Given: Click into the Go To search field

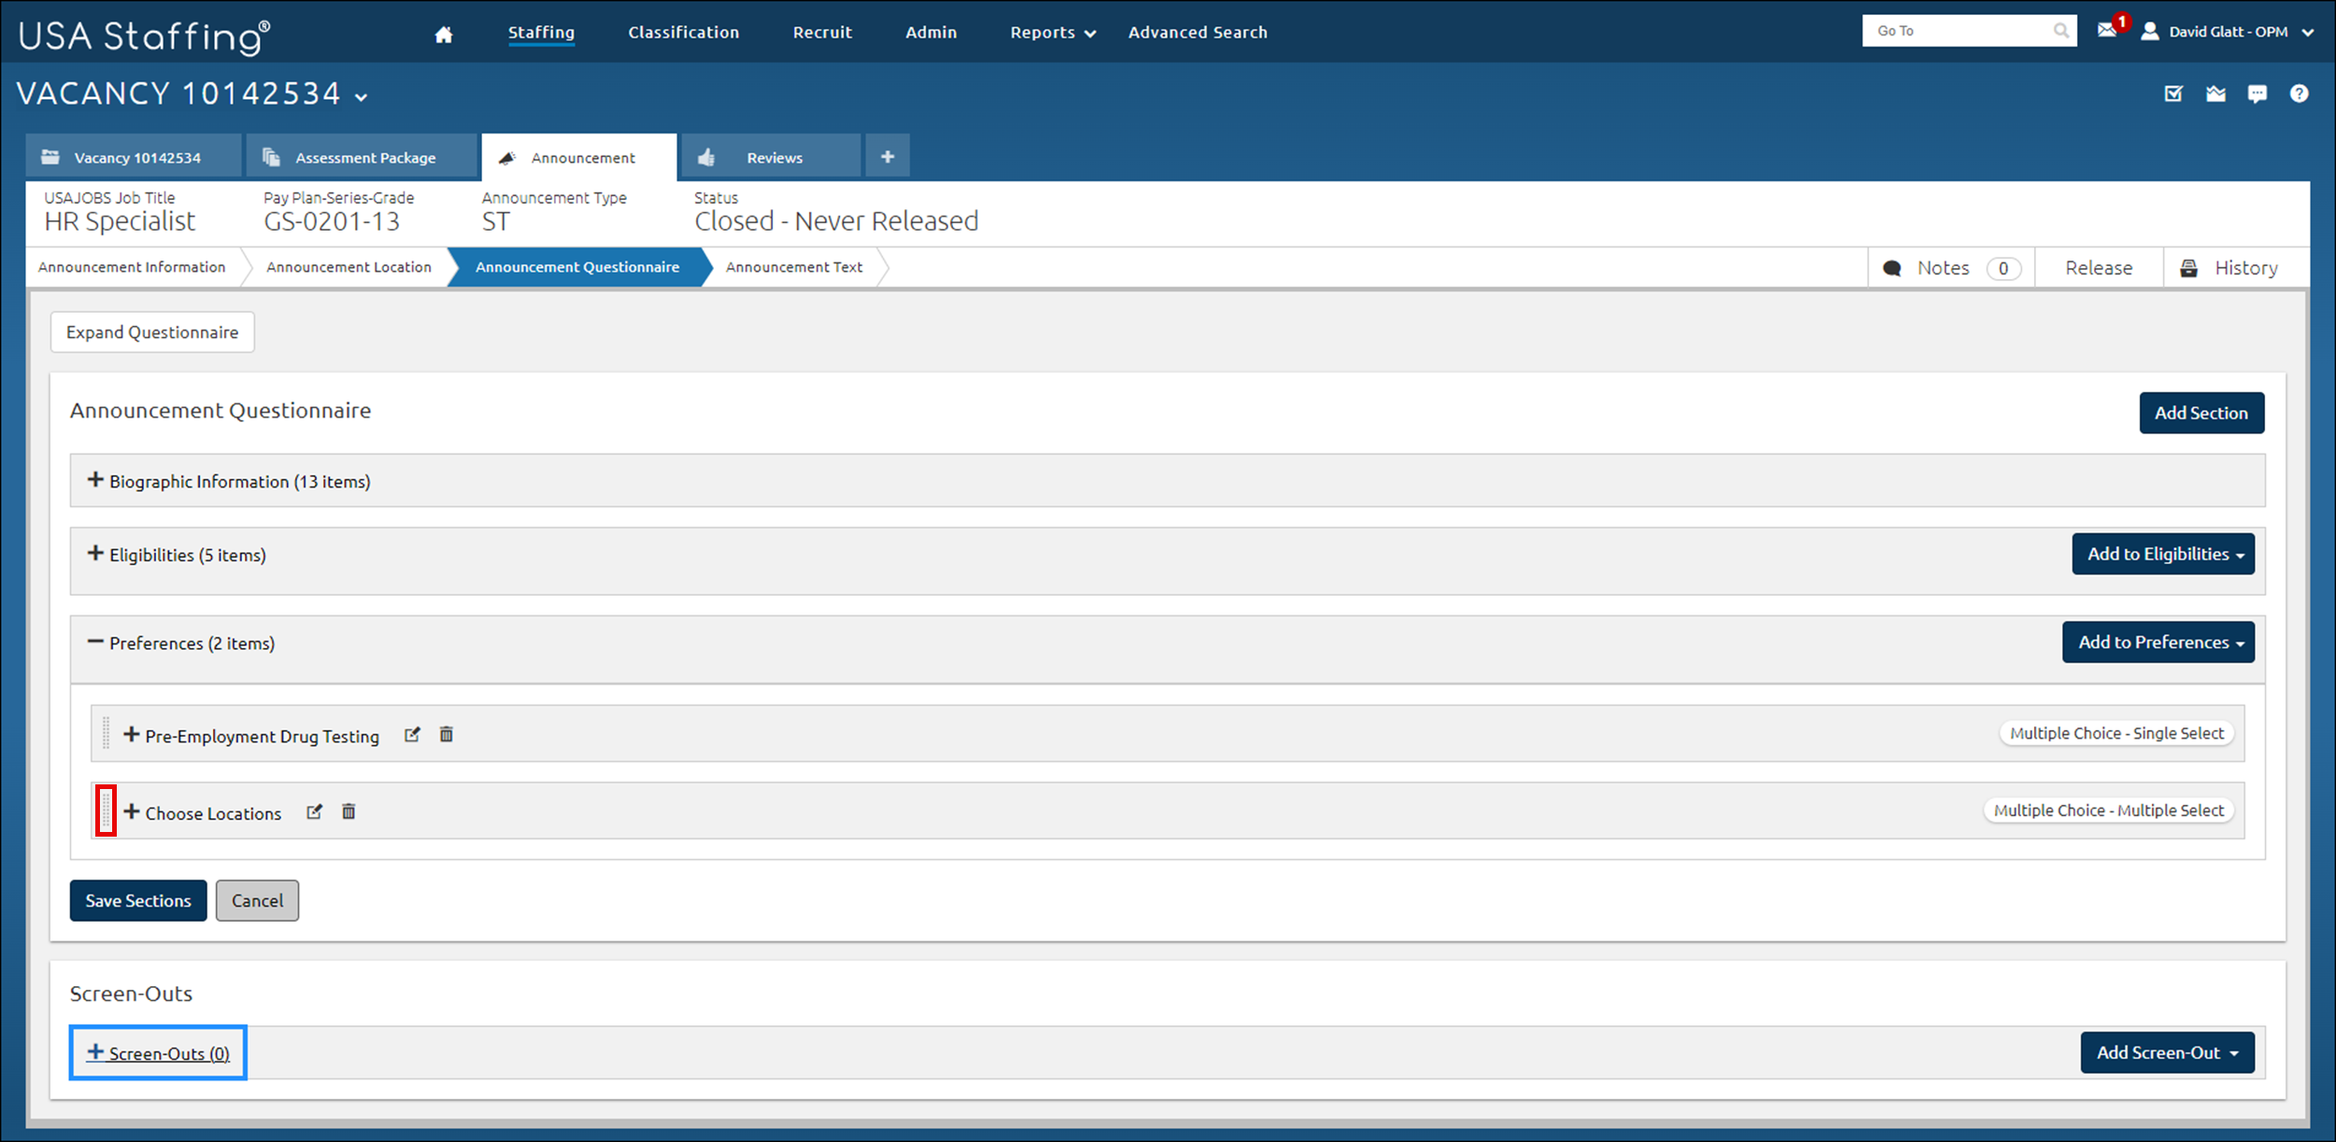Looking at the screenshot, I should pos(1957,31).
